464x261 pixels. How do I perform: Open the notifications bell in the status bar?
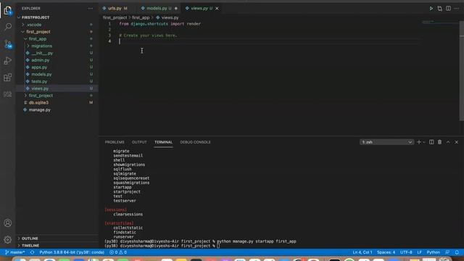[457, 252]
